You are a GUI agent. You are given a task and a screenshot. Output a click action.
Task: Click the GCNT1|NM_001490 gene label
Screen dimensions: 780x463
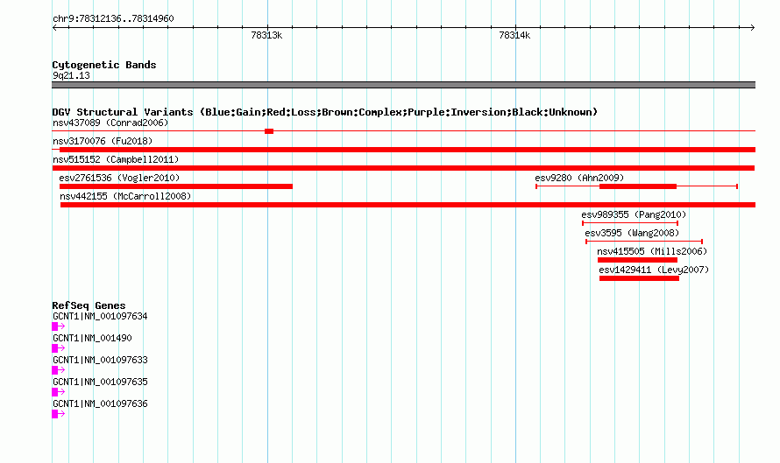pos(93,339)
